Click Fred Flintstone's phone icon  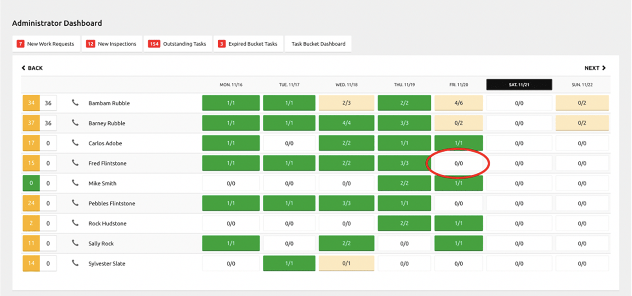(75, 163)
